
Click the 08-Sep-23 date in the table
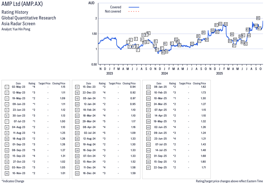click(x=18, y=150)
